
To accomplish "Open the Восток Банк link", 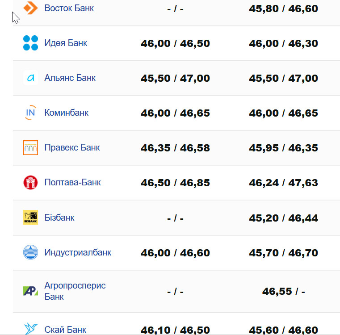I will pyautogui.click(x=69, y=8).
